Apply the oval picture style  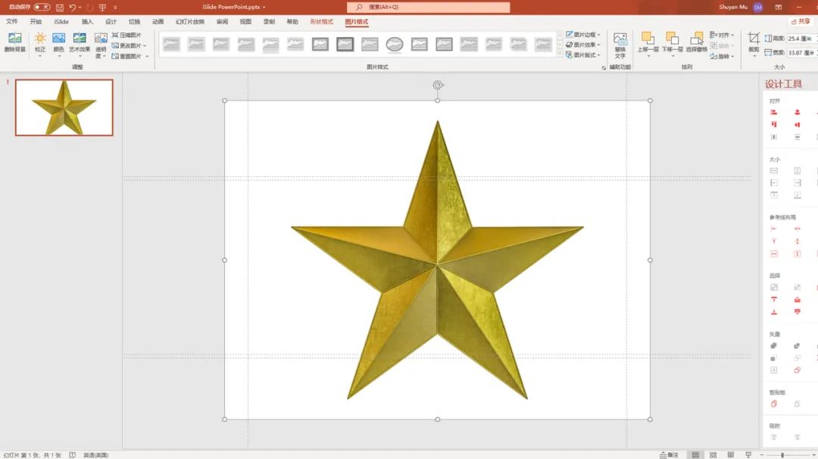[x=395, y=45]
